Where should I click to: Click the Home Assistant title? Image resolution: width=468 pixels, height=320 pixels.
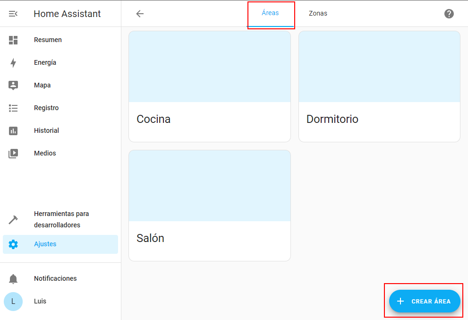[67, 14]
